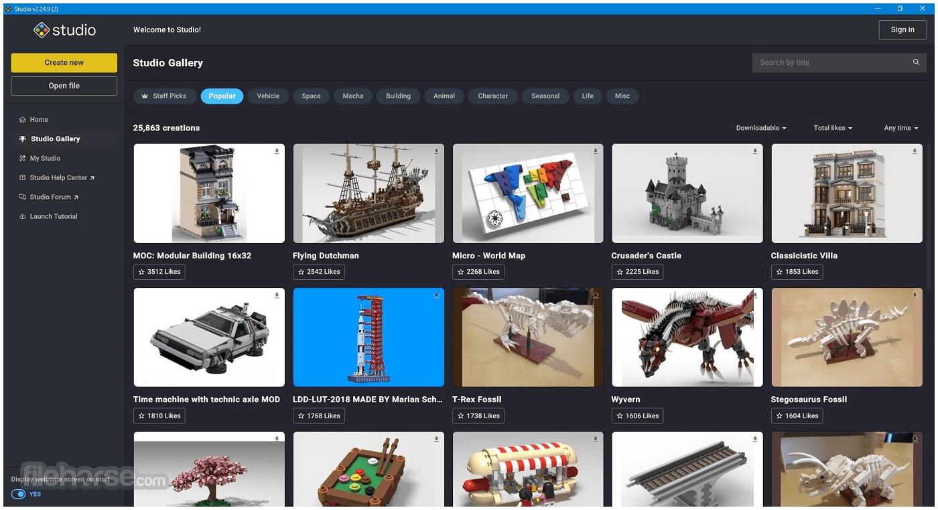The height and width of the screenshot is (510, 938).
Task: Download the Wyvern model
Action: click(755, 295)
